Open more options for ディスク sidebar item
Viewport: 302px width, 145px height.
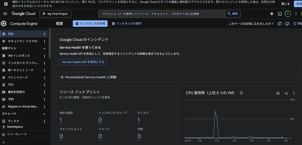(45, 121)
